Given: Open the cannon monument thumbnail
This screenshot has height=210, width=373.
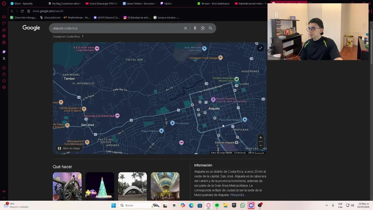Looking at the screenshot, I should 67,186.
